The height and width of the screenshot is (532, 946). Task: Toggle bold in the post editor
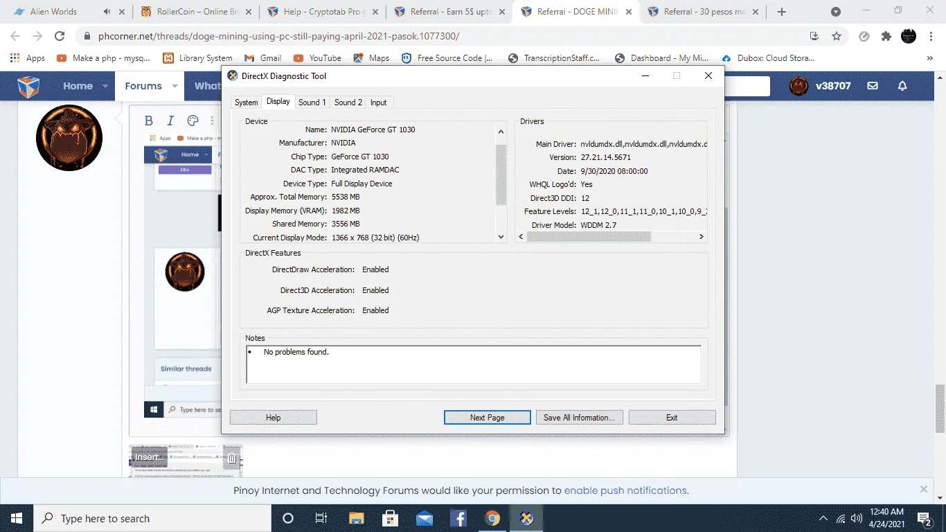pos(148,121)
